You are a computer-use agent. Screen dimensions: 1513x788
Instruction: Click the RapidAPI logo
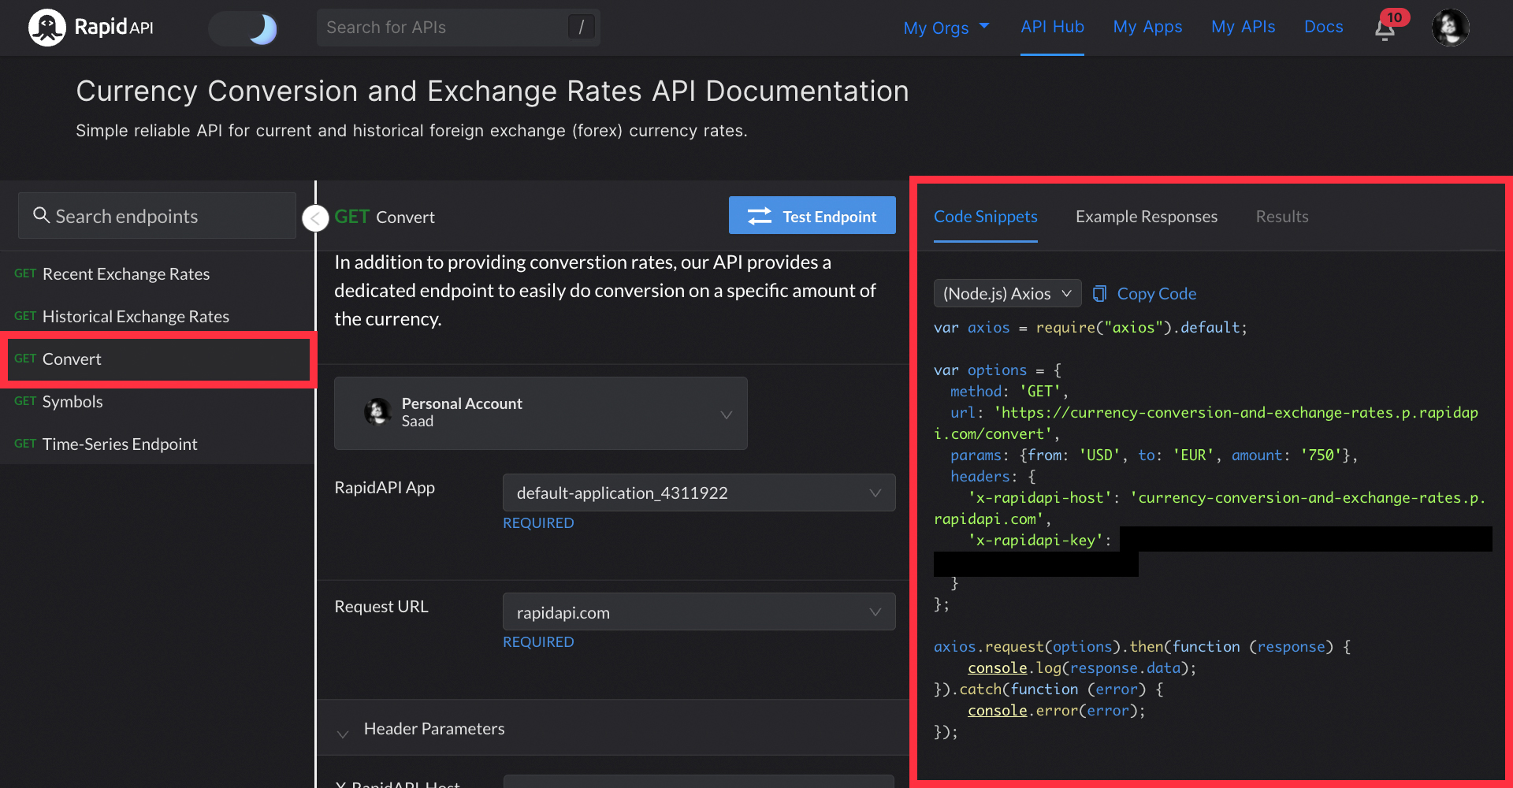click(x=91, y=28)
